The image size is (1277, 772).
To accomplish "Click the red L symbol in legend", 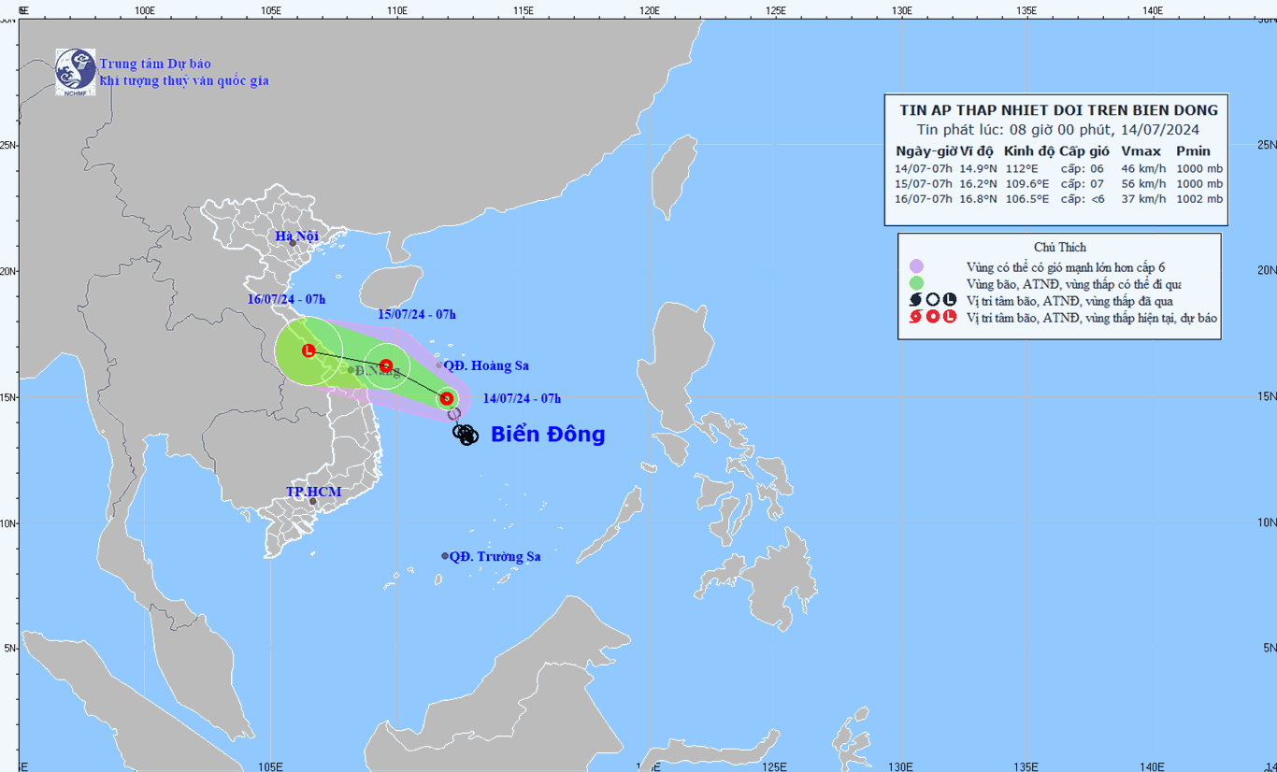I will point(950,317).
